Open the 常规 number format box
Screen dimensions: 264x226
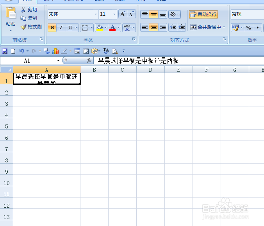[x=247, y=14]
